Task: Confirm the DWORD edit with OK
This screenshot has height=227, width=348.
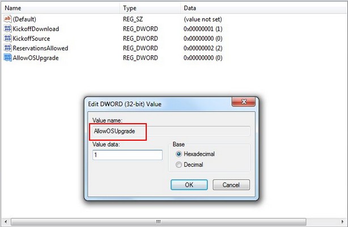Action: [189, 185]
